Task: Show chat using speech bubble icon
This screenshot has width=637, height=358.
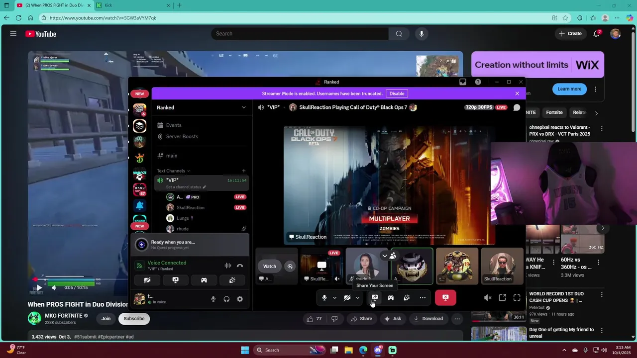Action: [517, 107]
